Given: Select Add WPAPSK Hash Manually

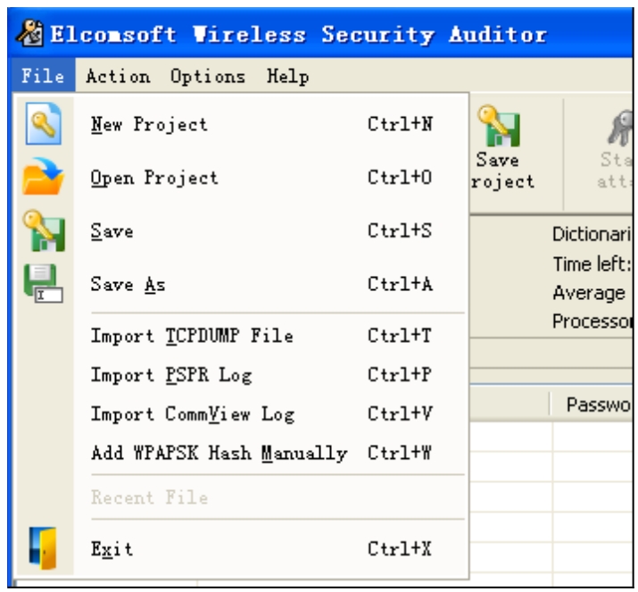Looking at the screenshot, I should tap(261, 453).
